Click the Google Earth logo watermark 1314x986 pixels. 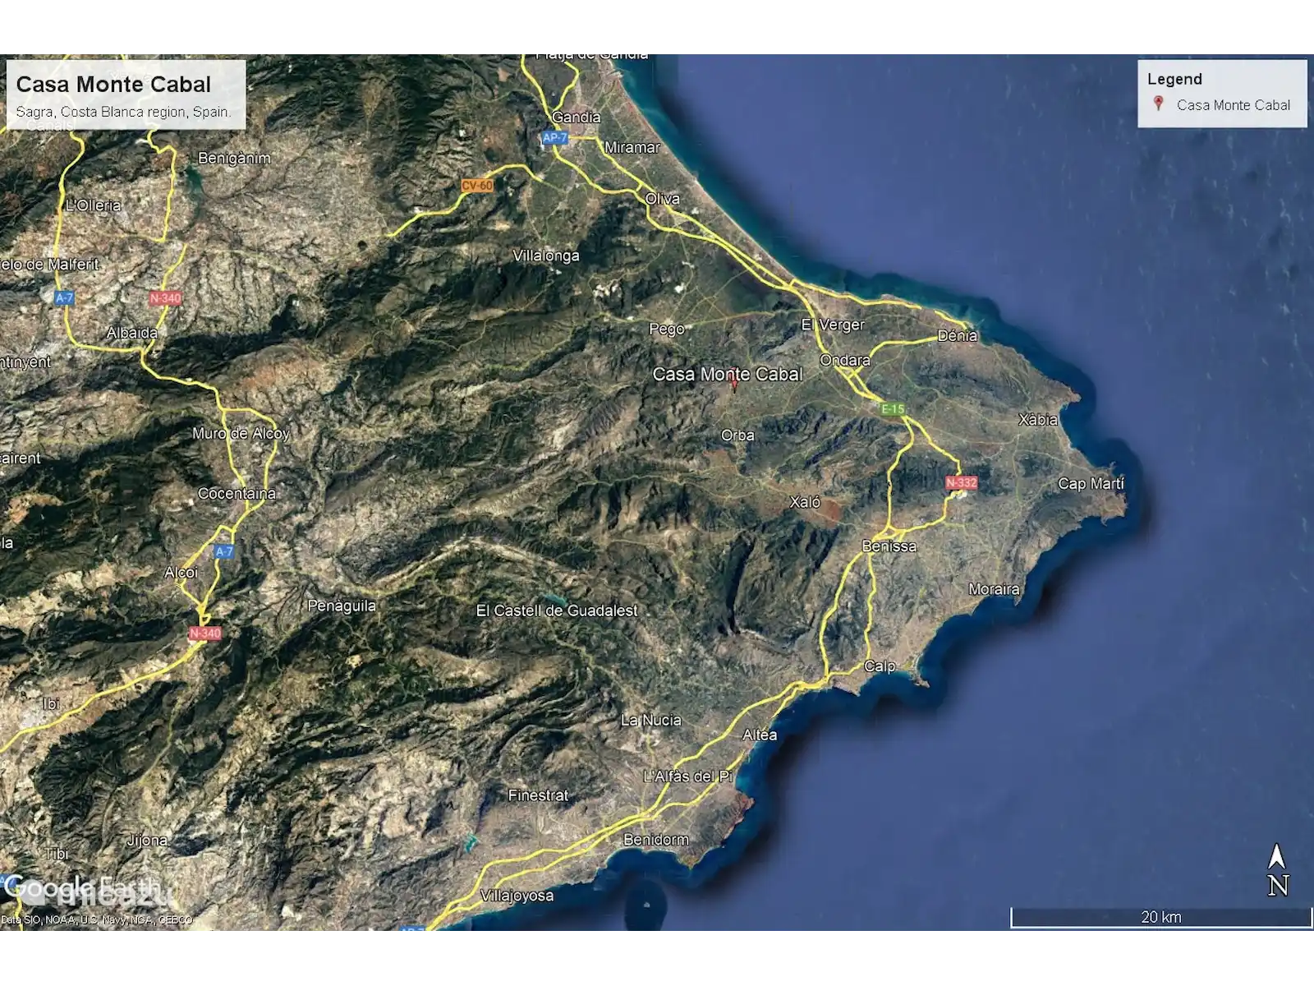[80, 888]
